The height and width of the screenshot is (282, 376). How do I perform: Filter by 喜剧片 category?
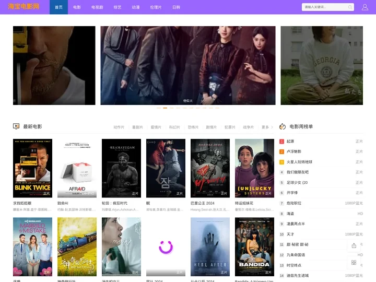coord(137,127)
